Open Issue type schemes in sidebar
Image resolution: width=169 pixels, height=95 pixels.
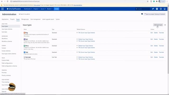point(7,29)
